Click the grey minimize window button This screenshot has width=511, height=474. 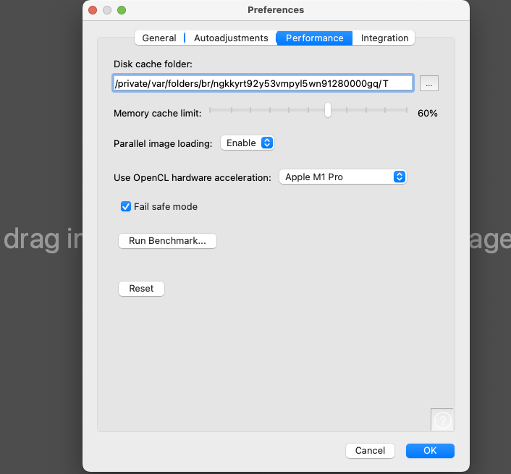tap(107, 10)
